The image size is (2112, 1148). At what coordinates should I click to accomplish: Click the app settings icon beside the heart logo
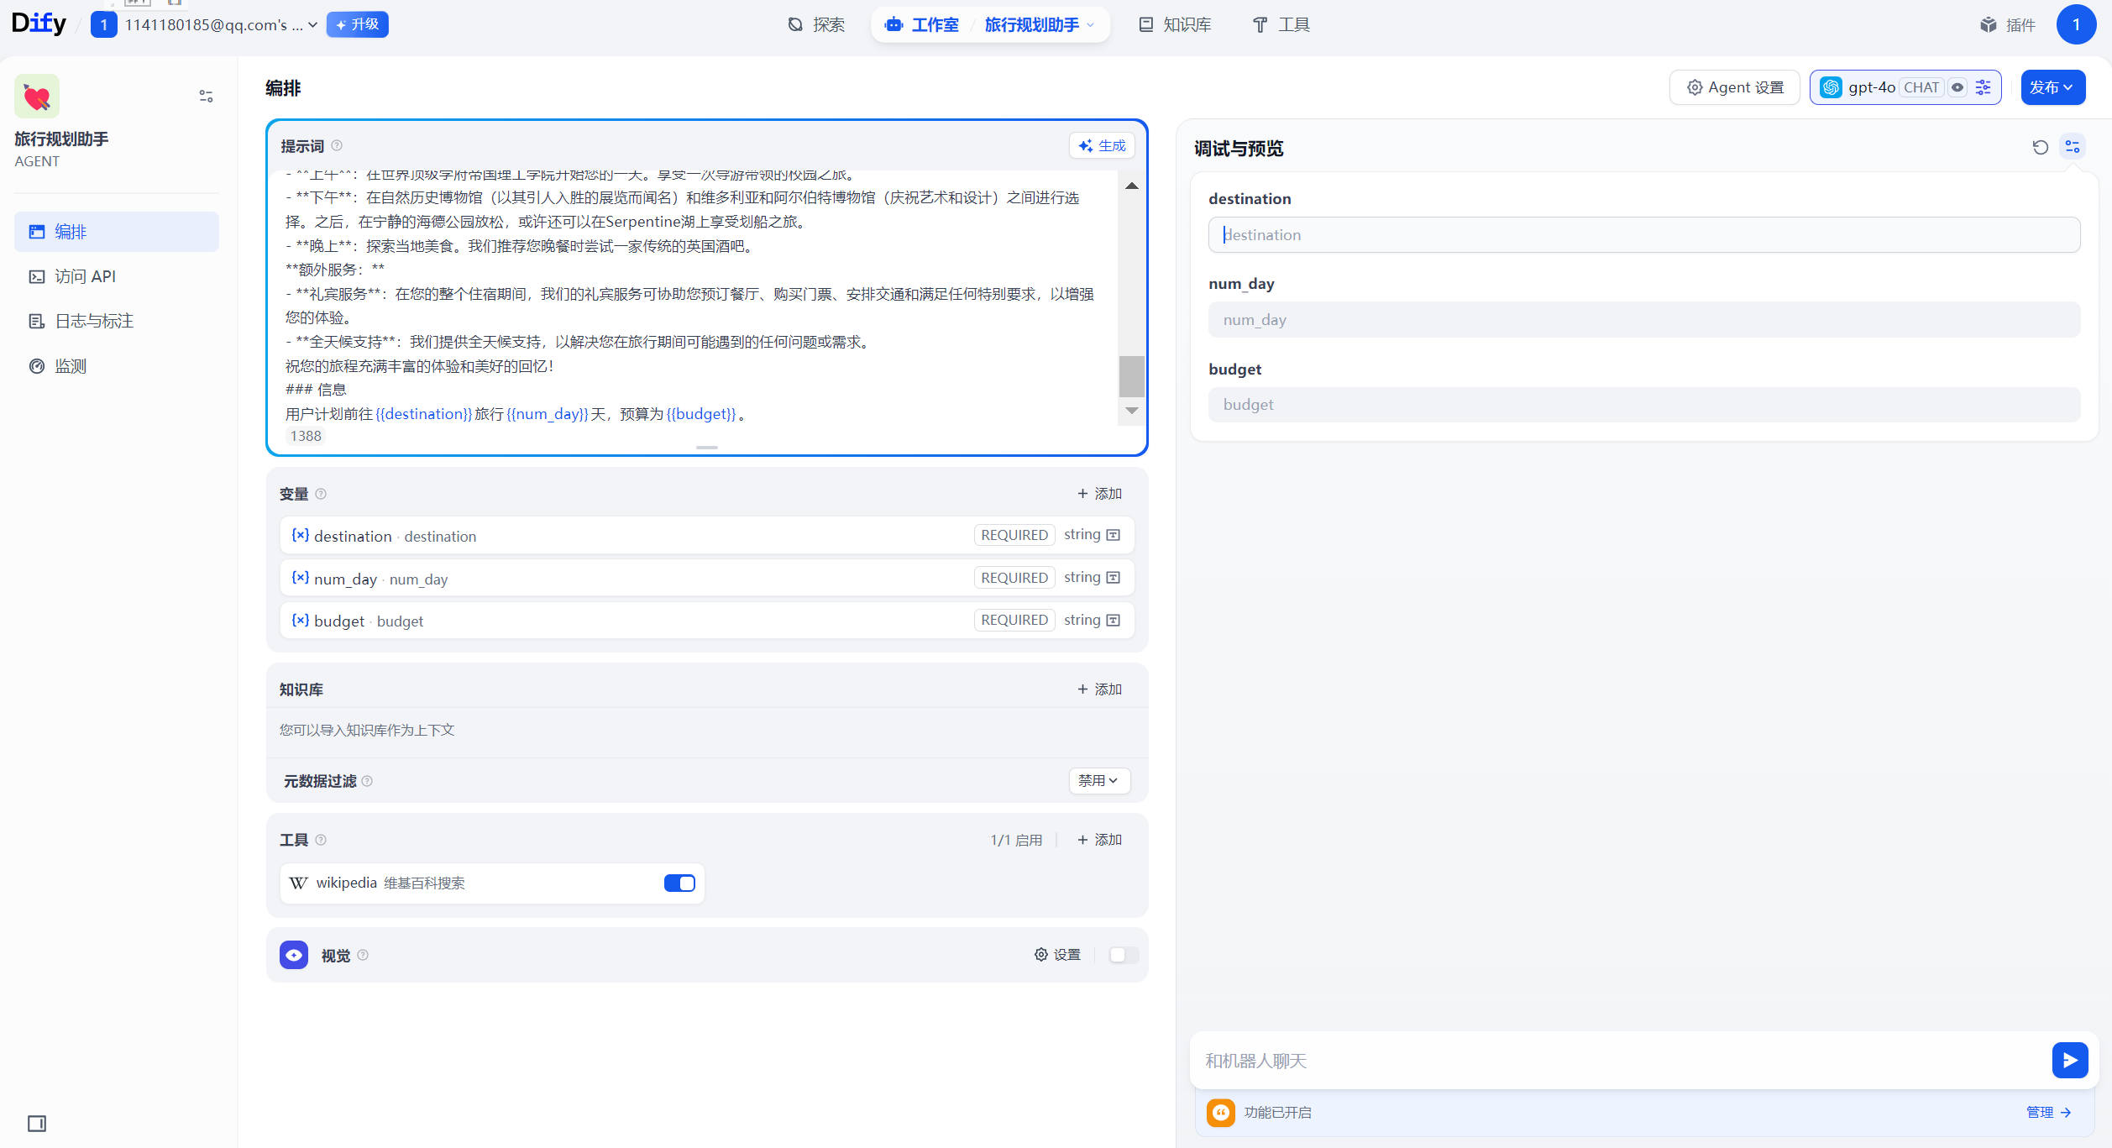tap(206, 97)
